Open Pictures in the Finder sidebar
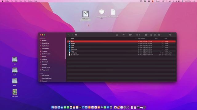Viewport: 197px width, 110px height. [44, 51]
